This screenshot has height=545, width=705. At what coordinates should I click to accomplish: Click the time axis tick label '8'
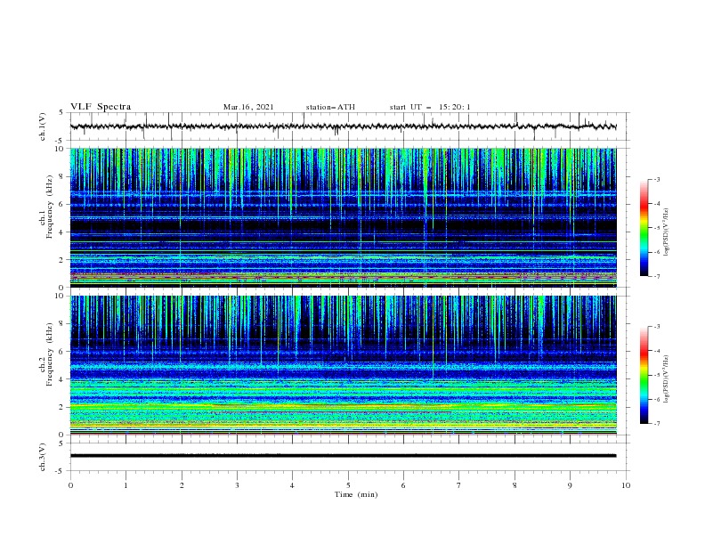(515, 485)
